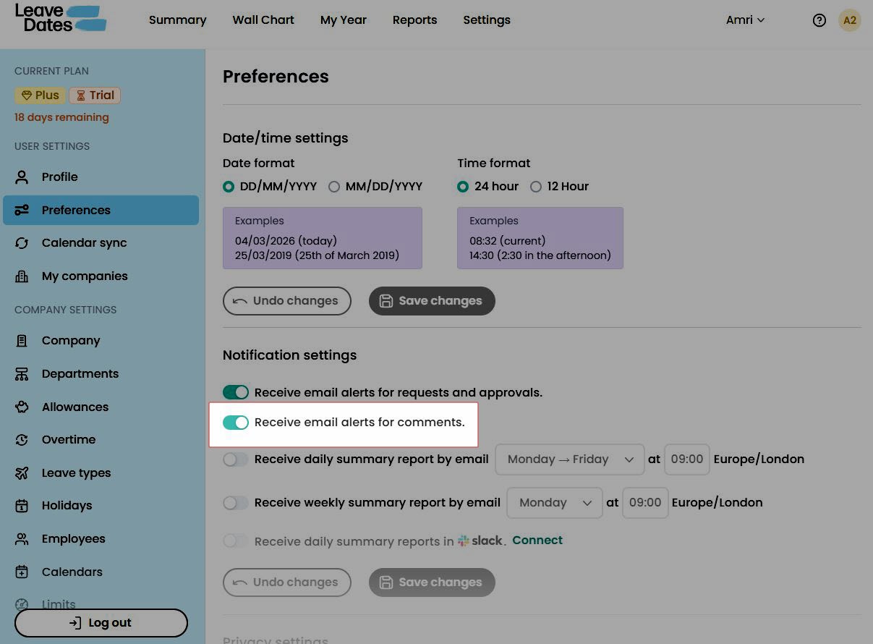873x644 pixels.
Task: Enable daily summary report by email
Action: (236, 459)
